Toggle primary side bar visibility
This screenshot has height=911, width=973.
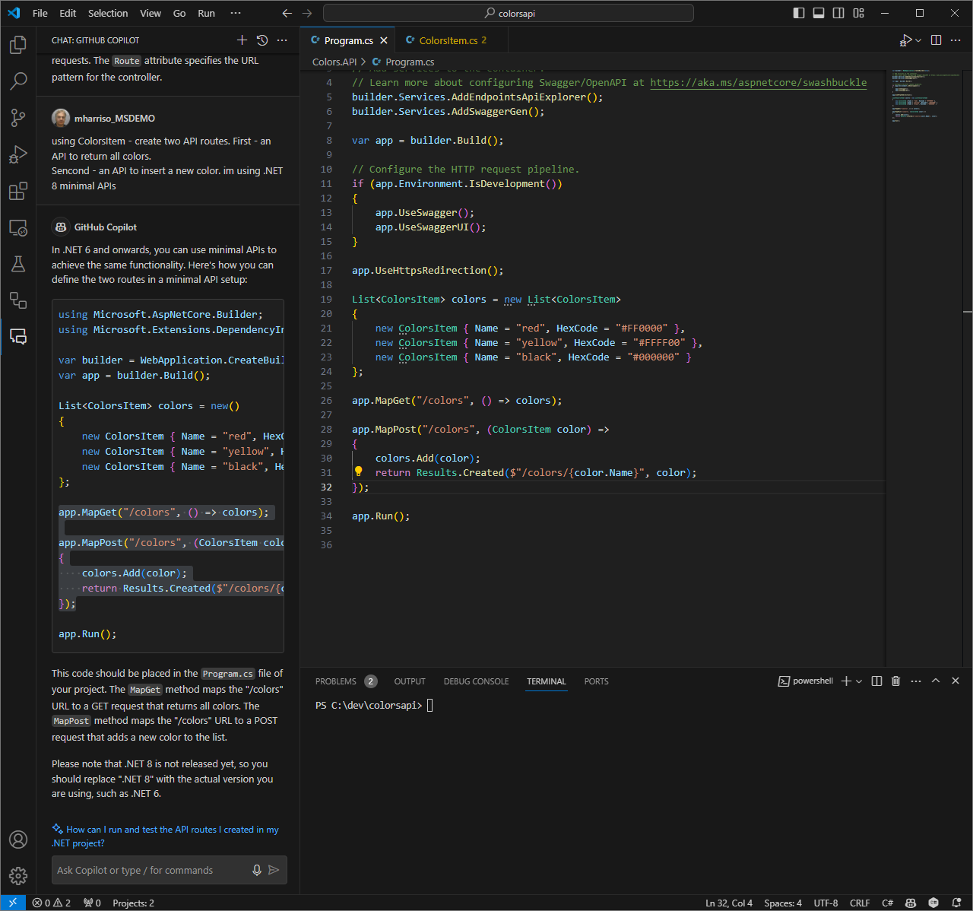[x=798, y=13]
